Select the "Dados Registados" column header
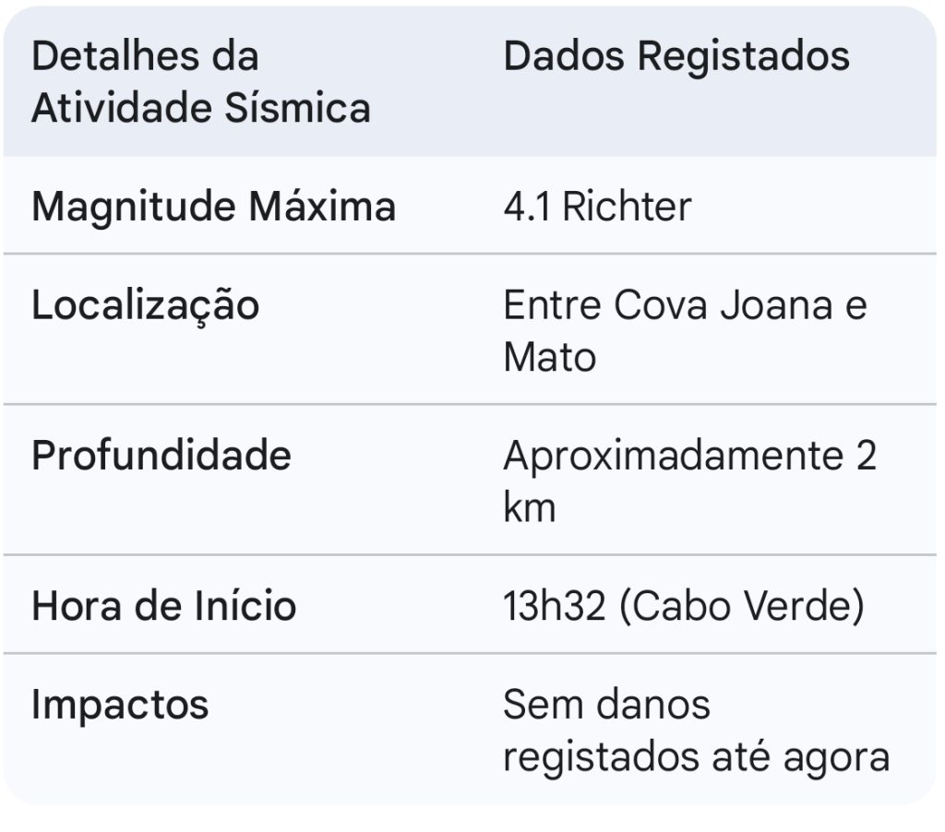This screenshot has height=832, width=945. 676,56
